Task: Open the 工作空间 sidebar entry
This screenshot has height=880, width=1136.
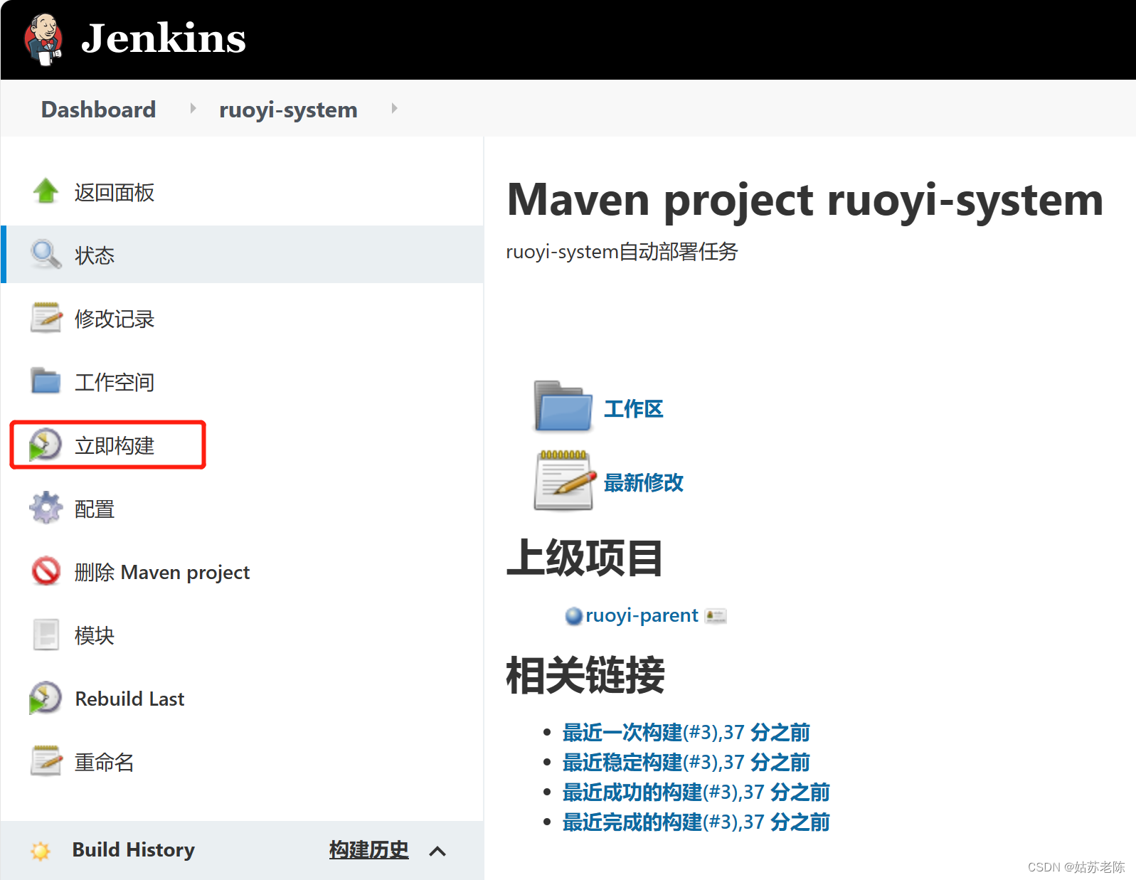Action: (115, 382)
